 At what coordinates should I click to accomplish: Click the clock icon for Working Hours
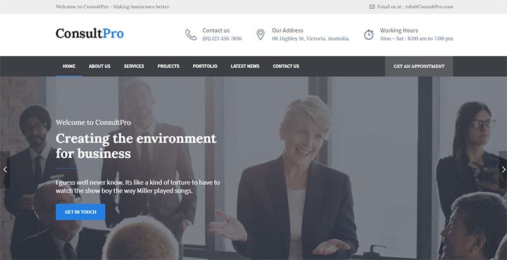coord(369,35)
